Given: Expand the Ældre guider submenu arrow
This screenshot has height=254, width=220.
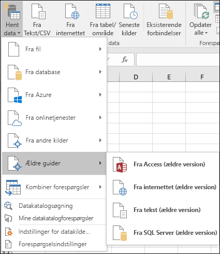Looking at the screenshot, I should coord(100,163).
